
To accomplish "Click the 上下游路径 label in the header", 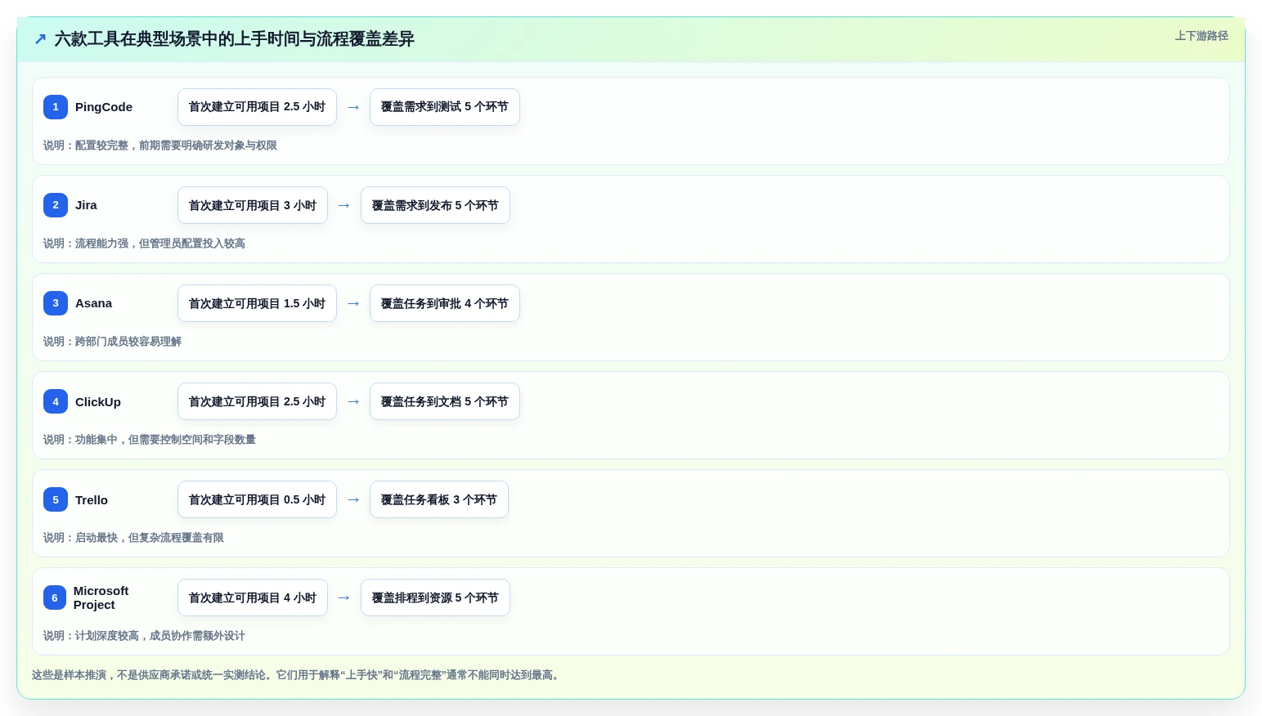I will (1201, 36).
